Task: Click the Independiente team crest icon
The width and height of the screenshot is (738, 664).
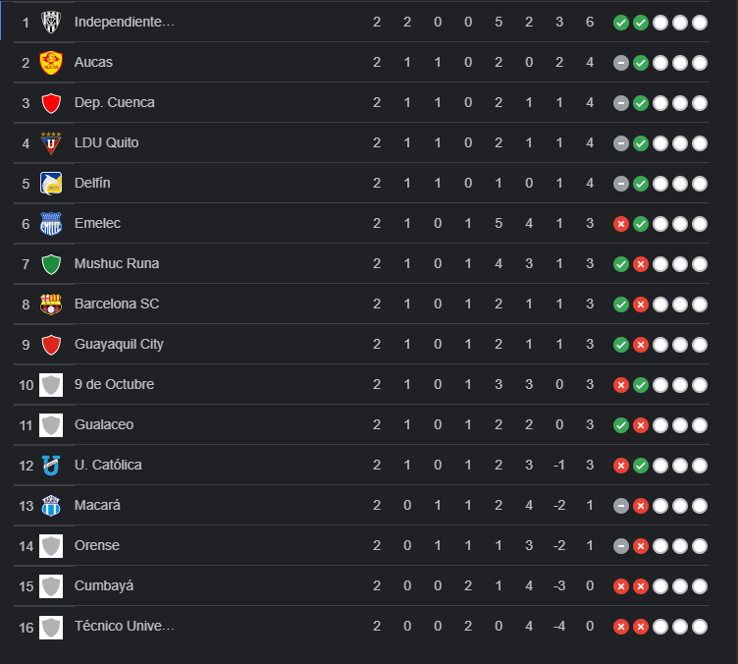Action: tap(51, 22)
